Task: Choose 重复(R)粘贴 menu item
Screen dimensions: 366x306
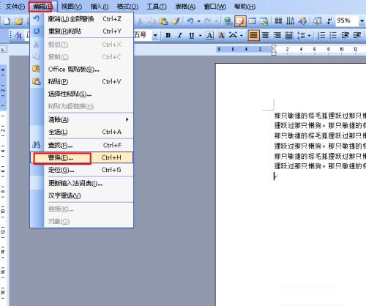Action: 82,31
